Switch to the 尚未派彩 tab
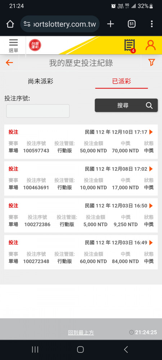 [41, 81]
